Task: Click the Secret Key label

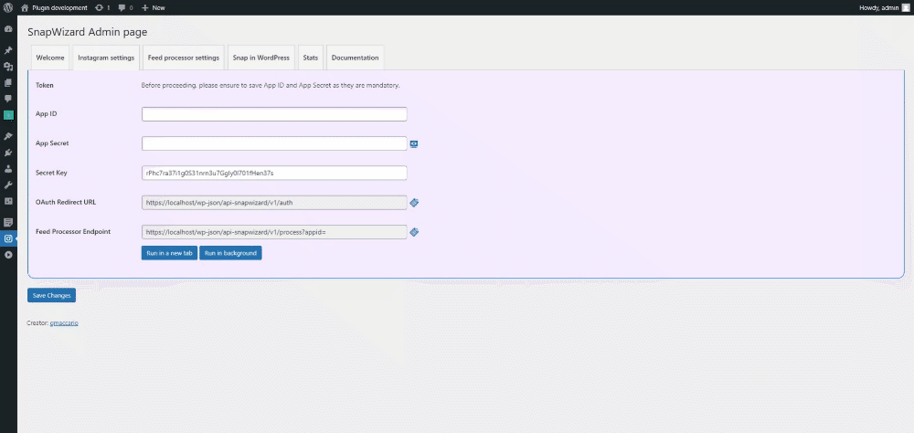Action: 50,173
